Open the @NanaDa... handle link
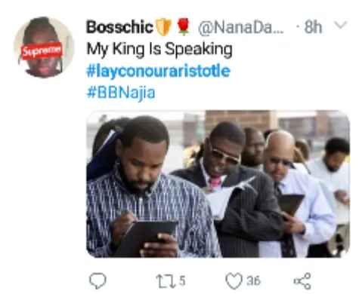The image size is (362, 294). click(241, 28)
